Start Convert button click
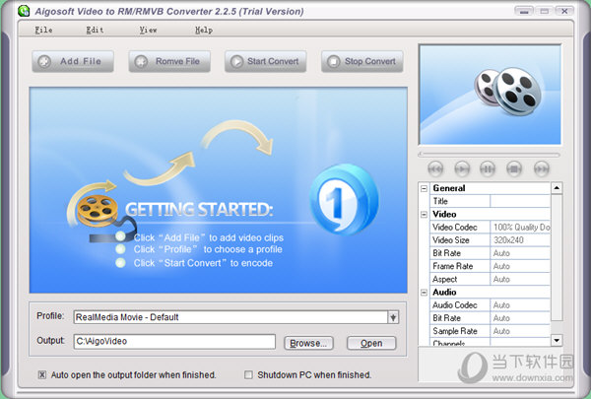 (266, 61)
